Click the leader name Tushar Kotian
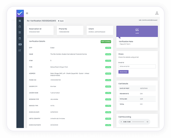 pos(55,93)
